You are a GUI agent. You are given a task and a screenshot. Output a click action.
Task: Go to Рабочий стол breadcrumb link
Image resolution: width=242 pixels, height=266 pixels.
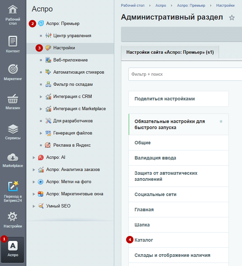(132, 6)
